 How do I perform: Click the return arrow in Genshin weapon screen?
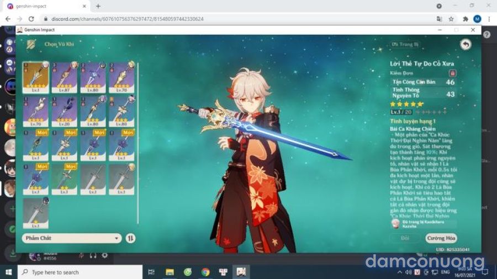tap(466, 44)
